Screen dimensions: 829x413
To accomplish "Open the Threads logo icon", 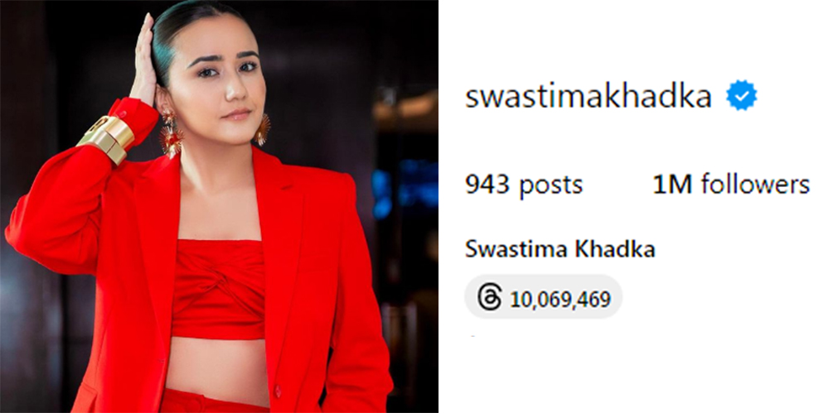I will 489,296.
